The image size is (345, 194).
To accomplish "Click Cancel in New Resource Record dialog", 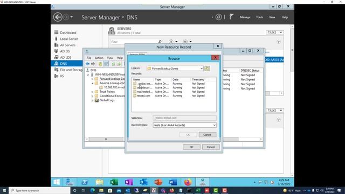I will tap(211, 147).
